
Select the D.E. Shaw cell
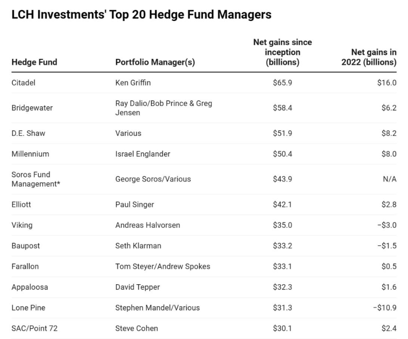pos(29,133)
